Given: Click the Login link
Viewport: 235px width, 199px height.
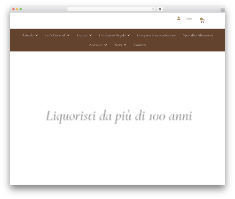Looking at the screenshot, I should pos(188,18).
